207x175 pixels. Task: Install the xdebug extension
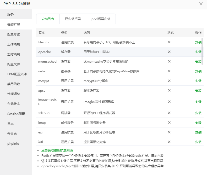click(198, 113)
